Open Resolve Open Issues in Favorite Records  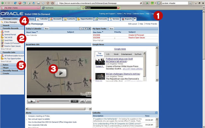(x=12, y=46)
